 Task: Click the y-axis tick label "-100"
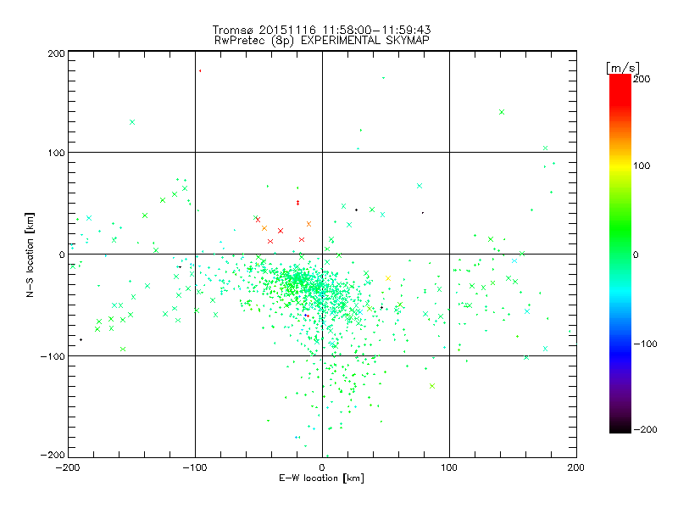(x=53, y=356)
